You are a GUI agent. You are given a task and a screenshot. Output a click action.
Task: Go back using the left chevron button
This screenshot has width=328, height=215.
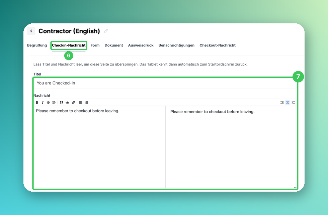coord(31,31)
